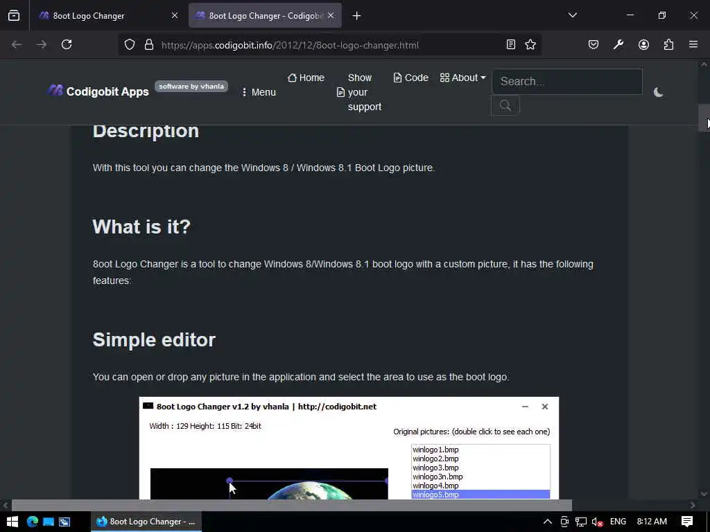Switch the ENG input language
This screenshot has height=532, width=710.
pos(618,522)
